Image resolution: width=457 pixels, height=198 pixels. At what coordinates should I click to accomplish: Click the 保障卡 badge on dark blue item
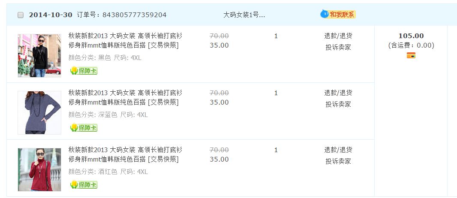[x=84, y=128]
